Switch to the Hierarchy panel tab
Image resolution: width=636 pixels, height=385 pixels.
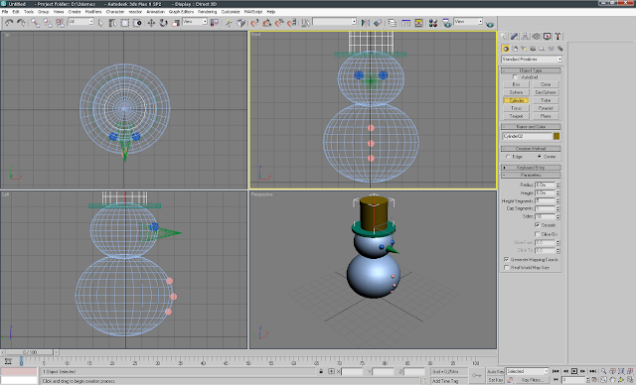click(x=525, y=36)
